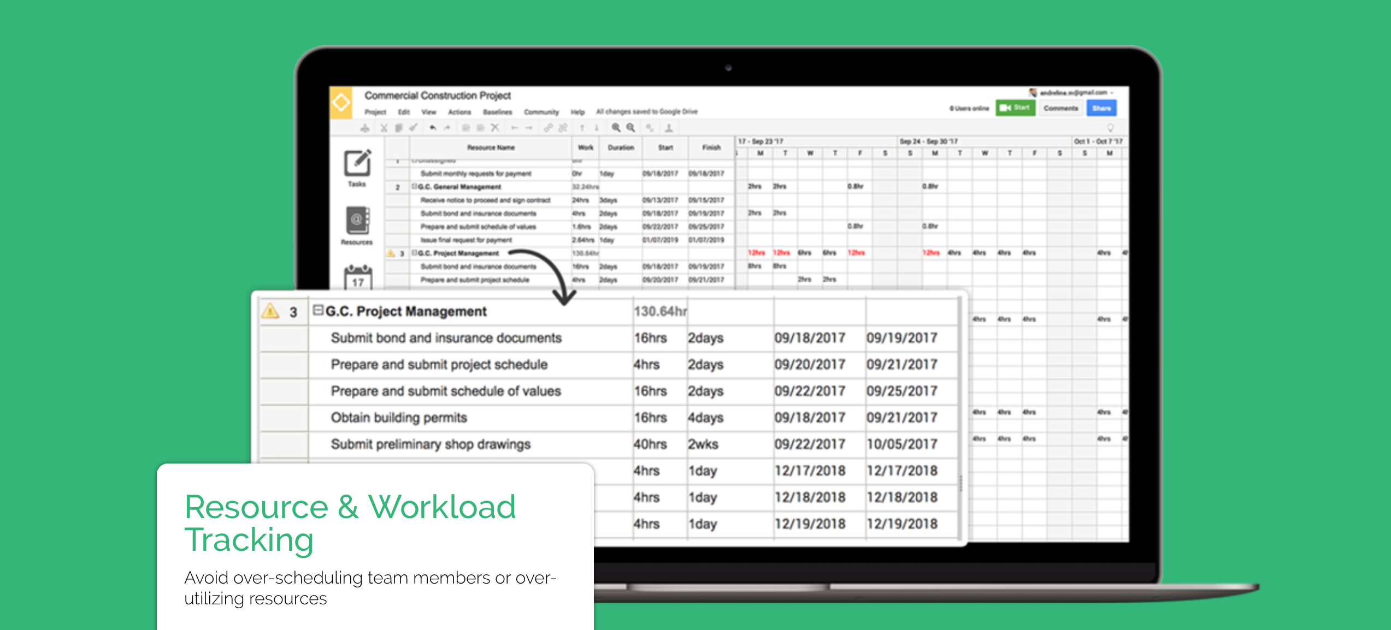Click the Unlink tasks broken-chain icon

(x=562, y=128)
